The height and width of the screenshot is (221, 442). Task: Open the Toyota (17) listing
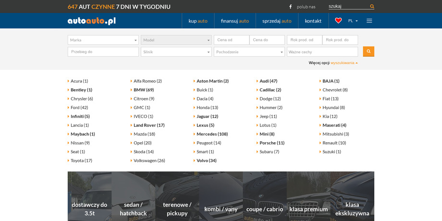tap(82, 160)
